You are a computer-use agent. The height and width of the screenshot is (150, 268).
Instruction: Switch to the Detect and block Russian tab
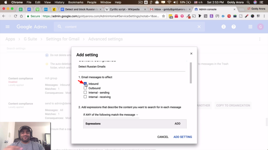(x=81, y=9)
